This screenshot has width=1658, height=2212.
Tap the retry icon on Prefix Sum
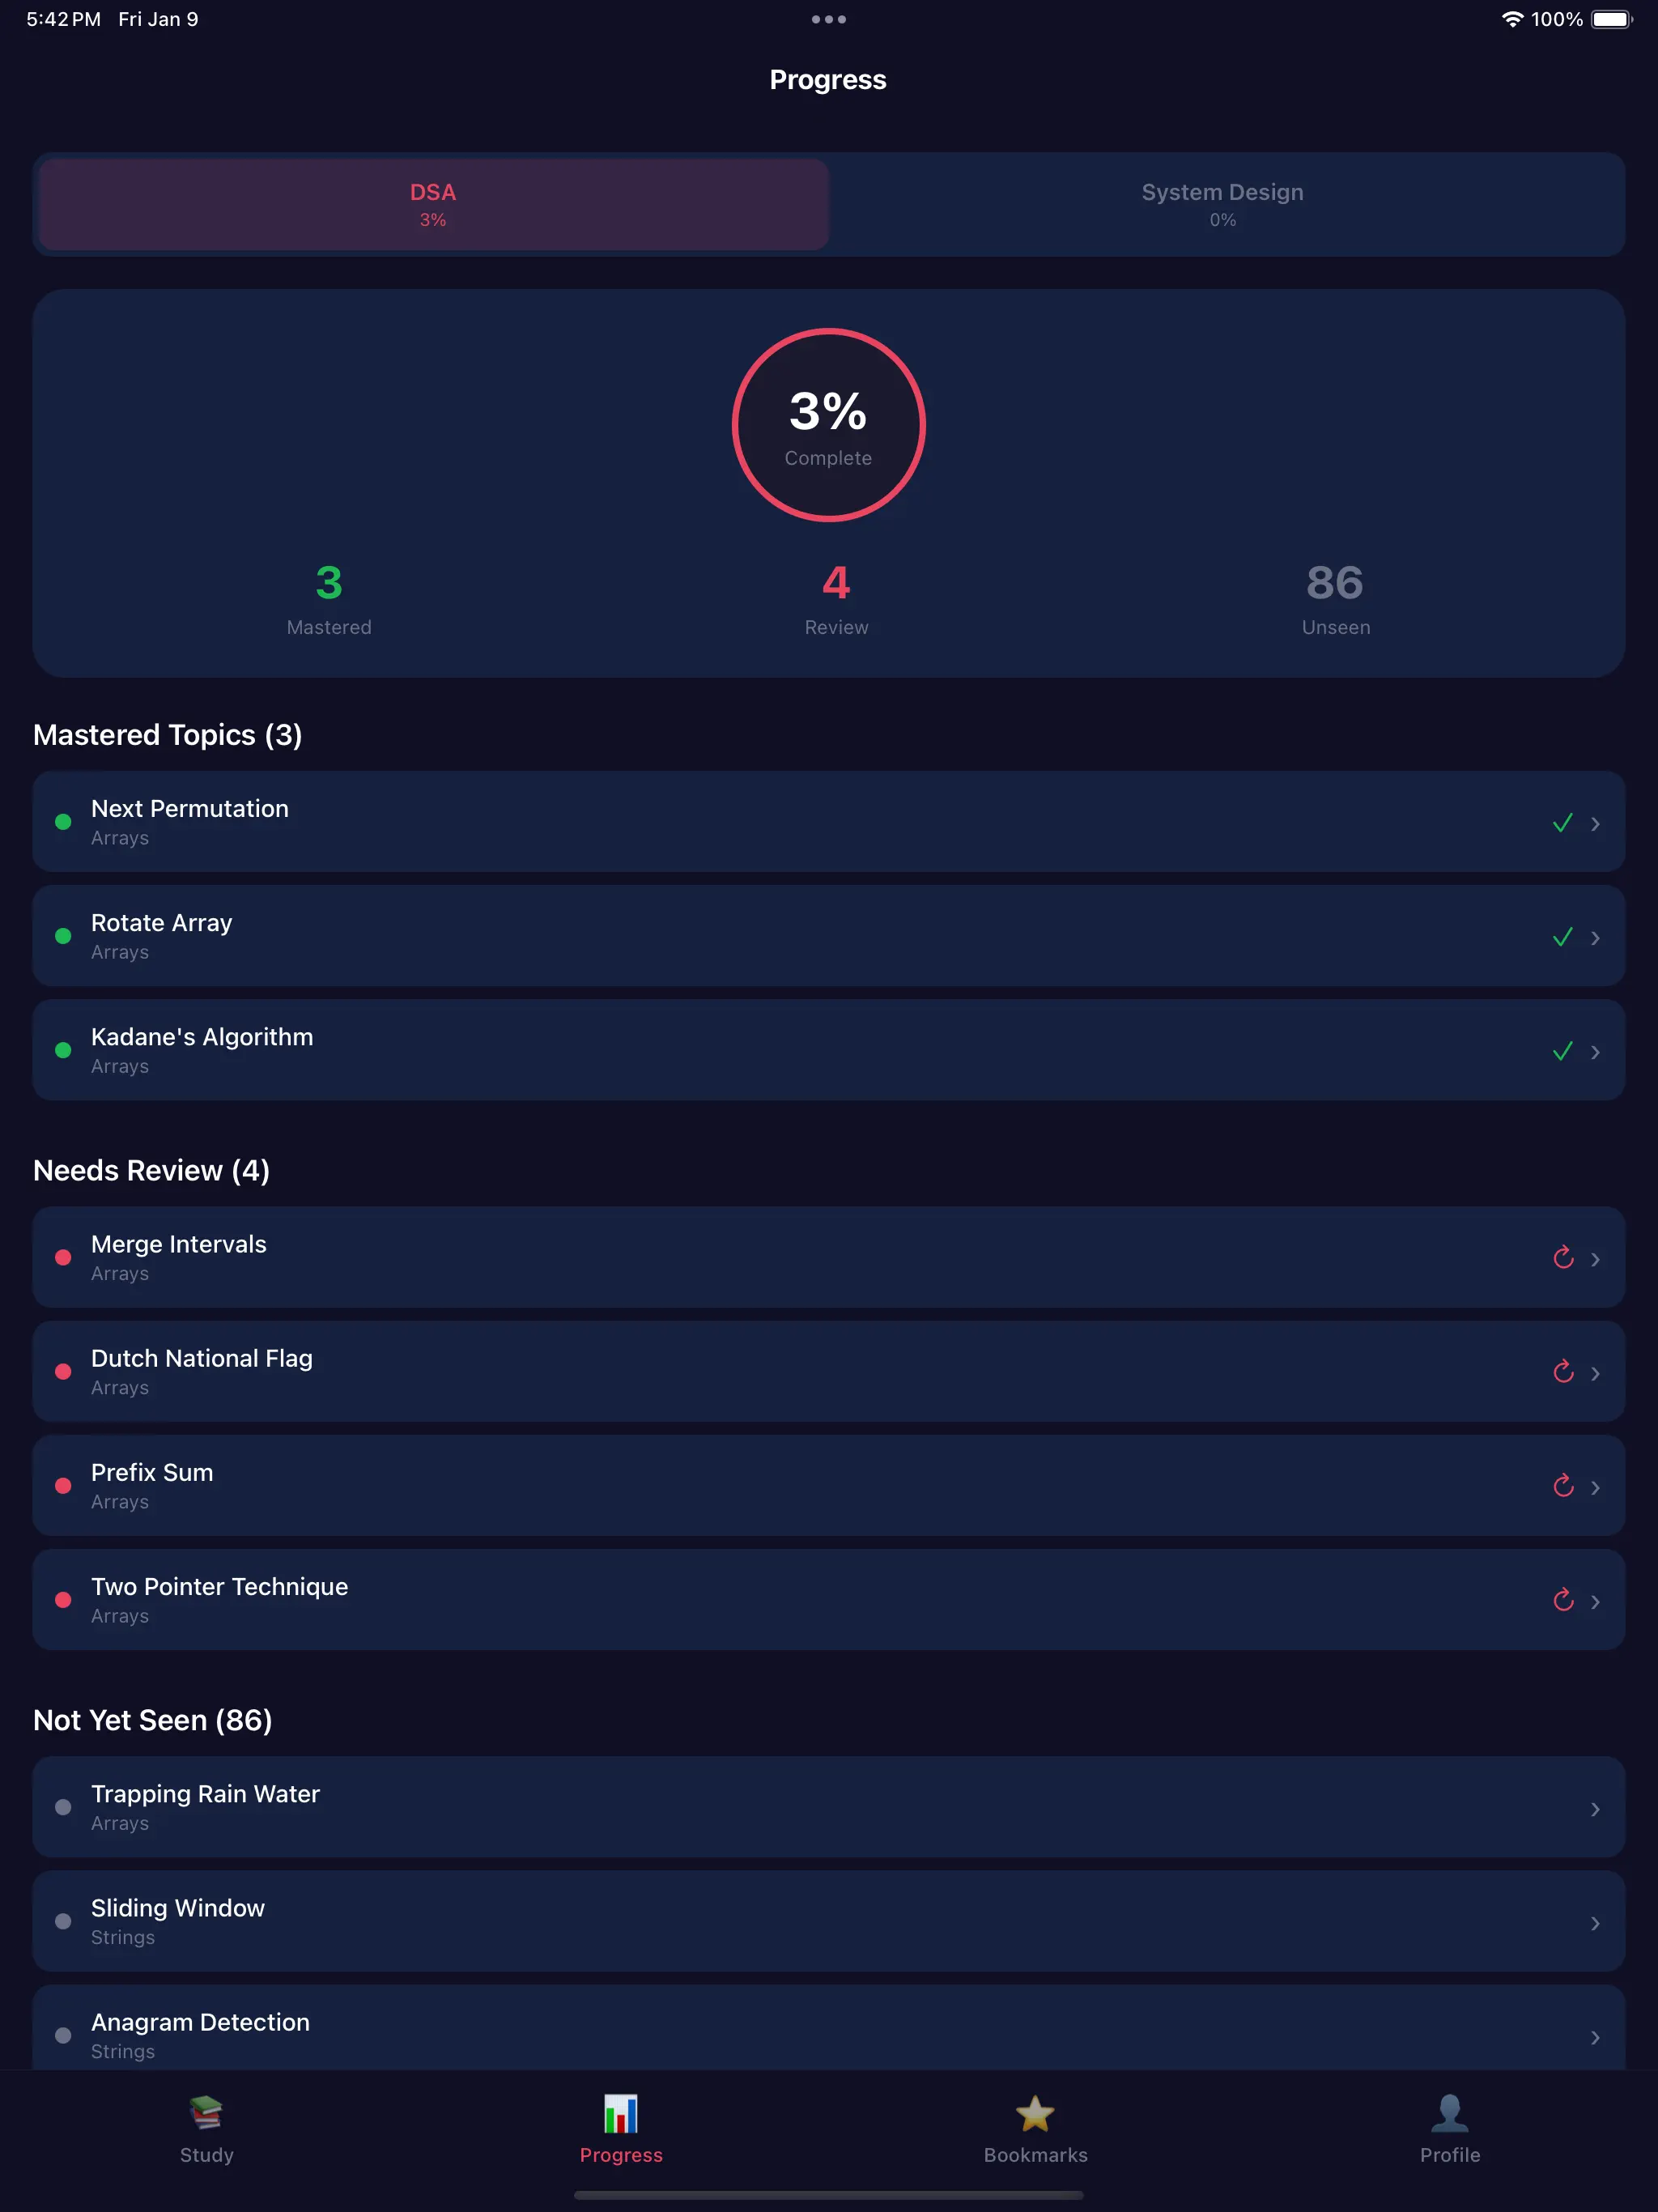point(1563,1486)
